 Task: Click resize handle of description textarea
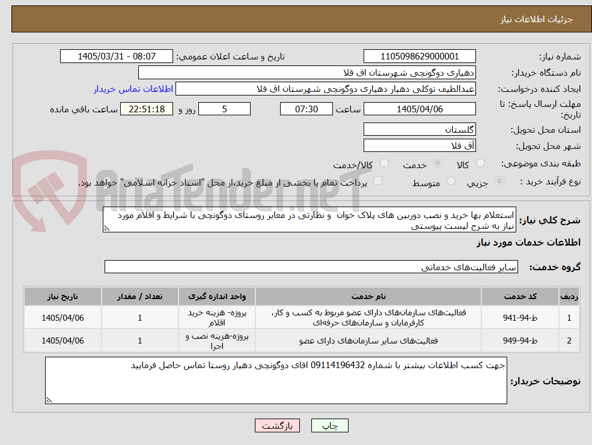[106, 229]
